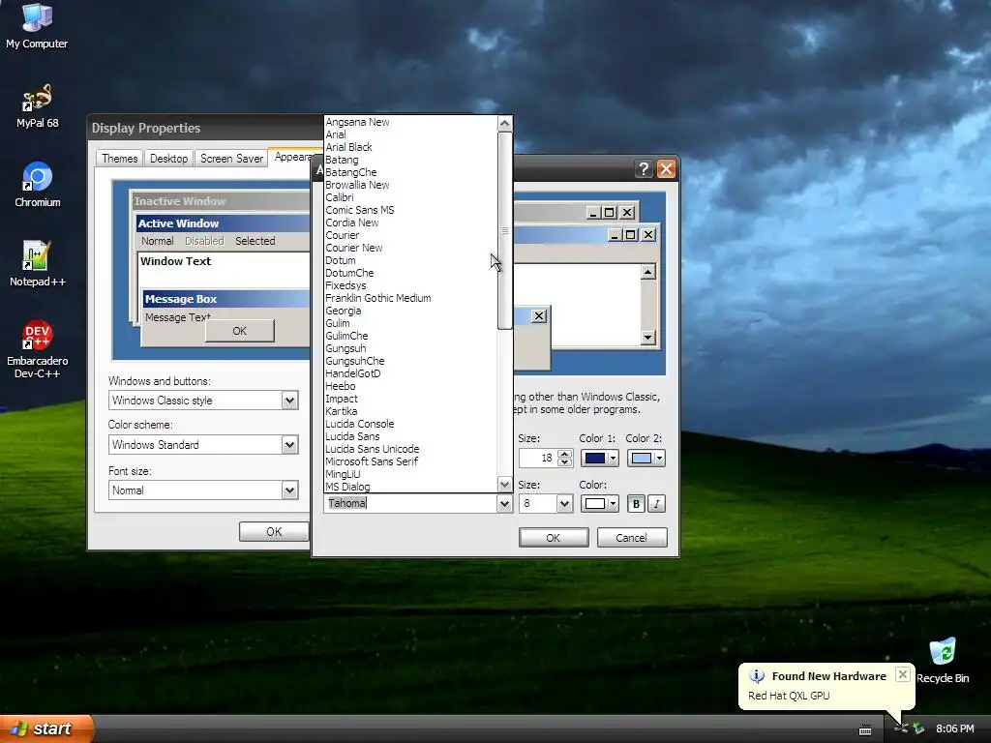The image size is (991, 743).
Task: Click OK in Advanced Appearance dialog
Action: point(554,538)
